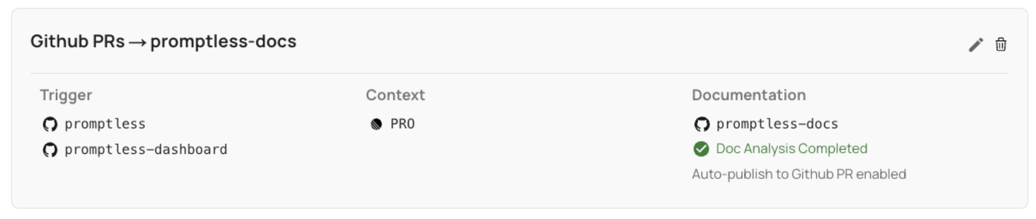Click the green checkmark status icon
This screenshot has height=219, width=1036.
click(x=701, y=149)
